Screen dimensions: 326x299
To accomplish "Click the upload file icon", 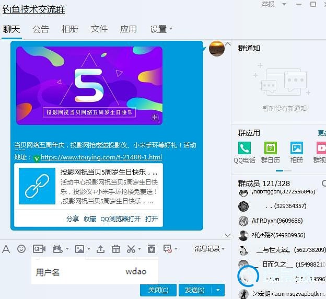I will tap(100, 249).
